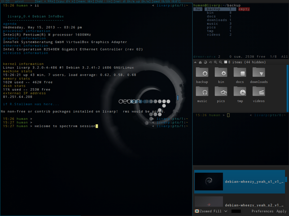Open the Zoomed Fill wallpaper mode dropdown
Viewport: 289px width, 216px height.
point(211,211)
